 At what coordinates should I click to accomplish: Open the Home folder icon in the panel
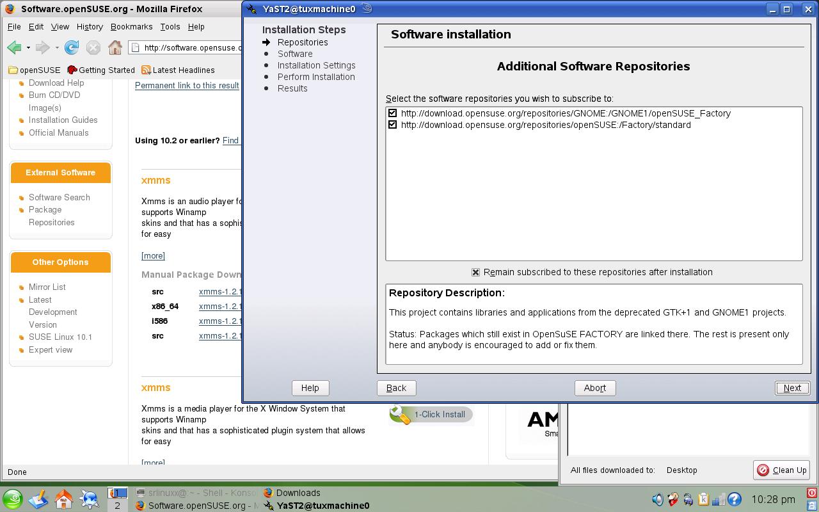(x=64, y=499)
